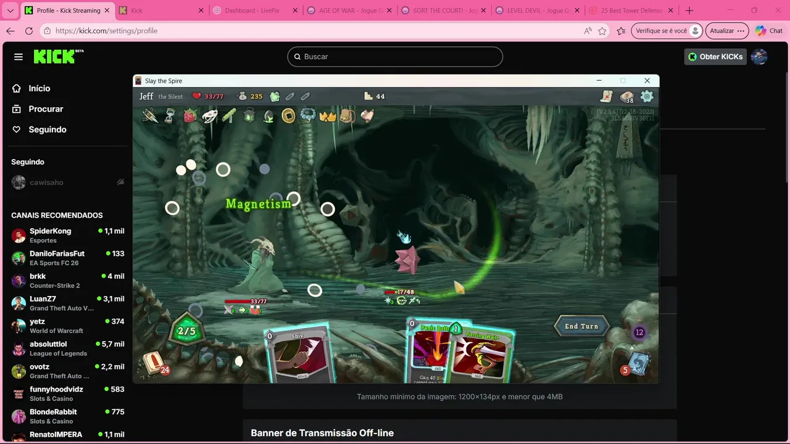Open BlondeRabbit recommended channel
Screen dimensions: 790x444
[x=68, y=416]
